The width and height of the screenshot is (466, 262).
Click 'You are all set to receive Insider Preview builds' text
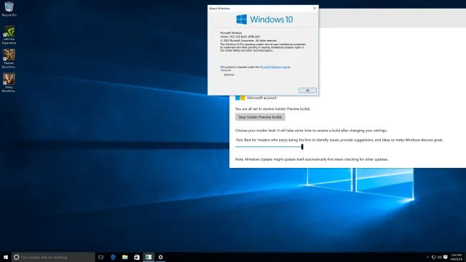click(x=272, y=108)
